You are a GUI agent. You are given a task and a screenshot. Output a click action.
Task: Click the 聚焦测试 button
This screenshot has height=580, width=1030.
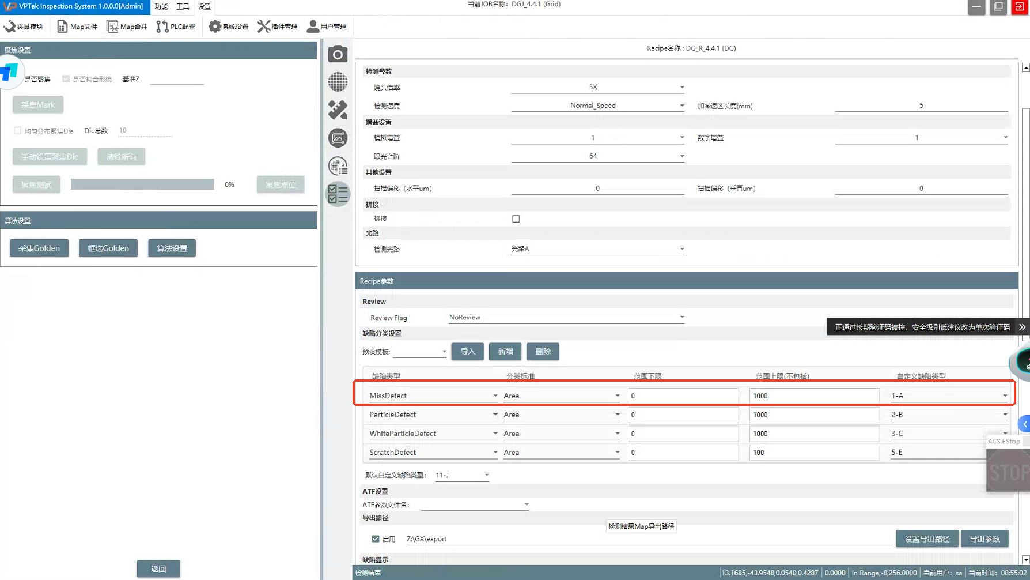coord(36,184)
